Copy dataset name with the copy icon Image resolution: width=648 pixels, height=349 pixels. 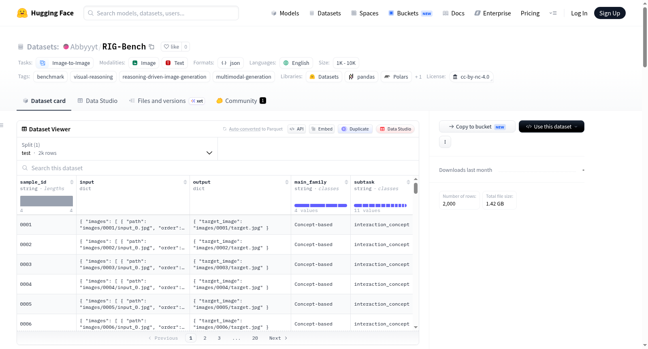151,47
